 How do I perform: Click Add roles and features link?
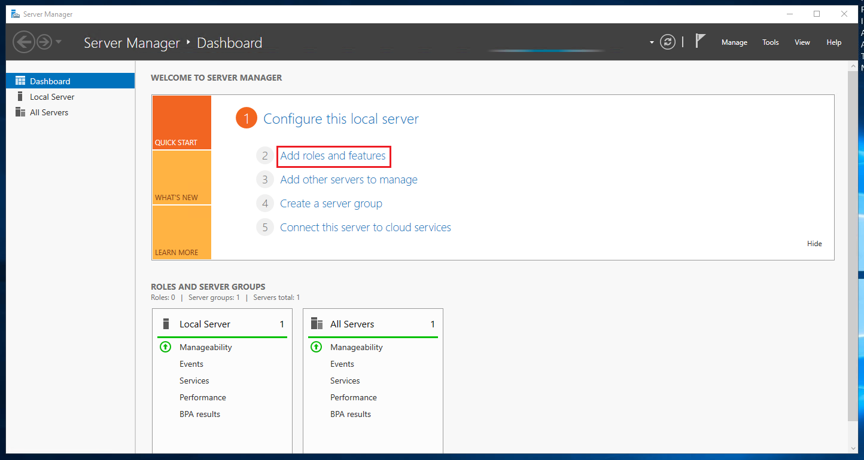pyautogui.click(x=333, y=155)
